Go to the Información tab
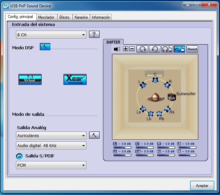 click(101, 17)
